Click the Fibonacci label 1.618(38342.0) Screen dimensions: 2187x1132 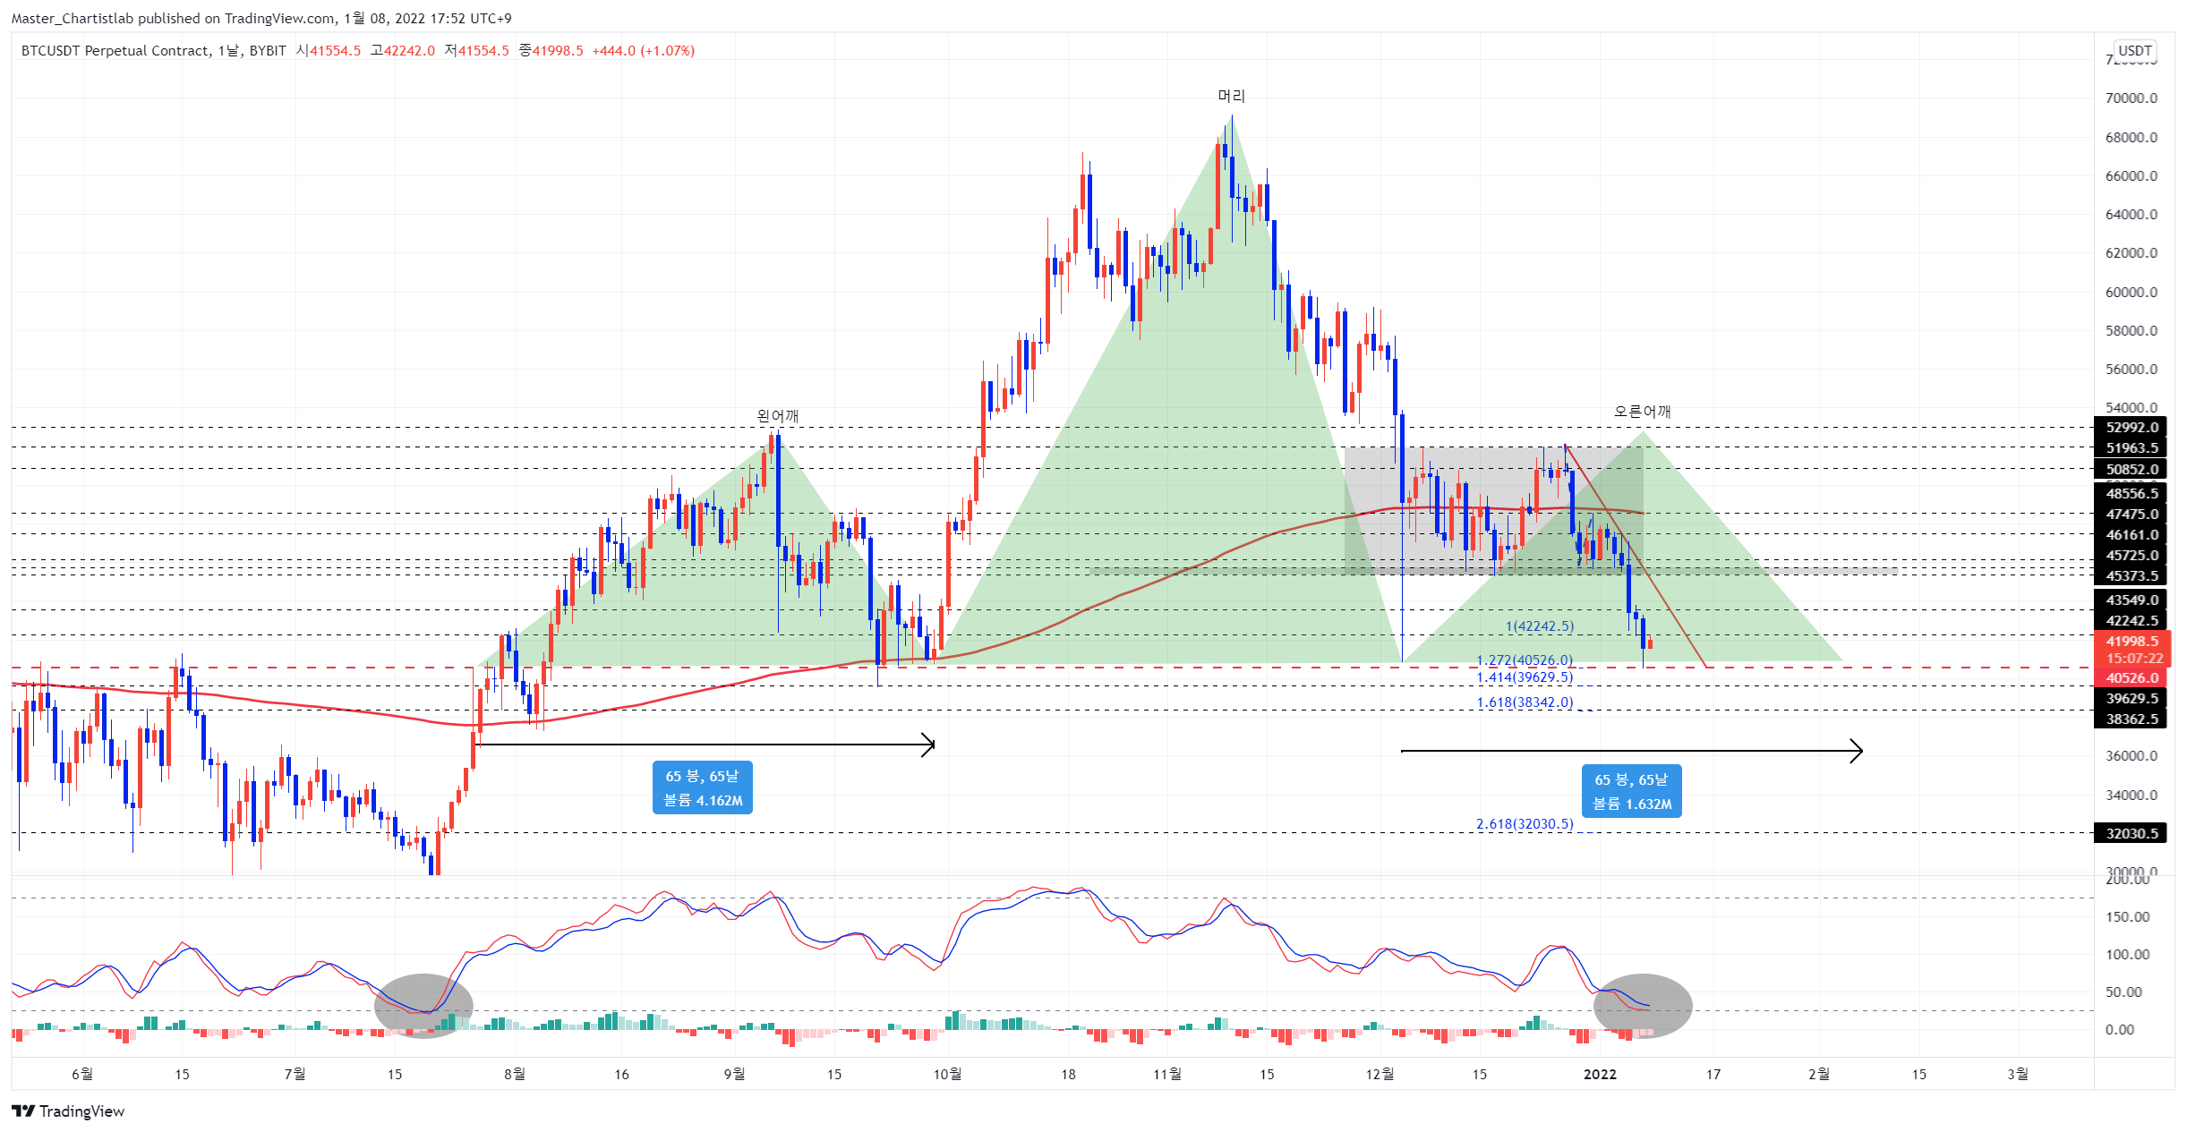click(1525, 702)
